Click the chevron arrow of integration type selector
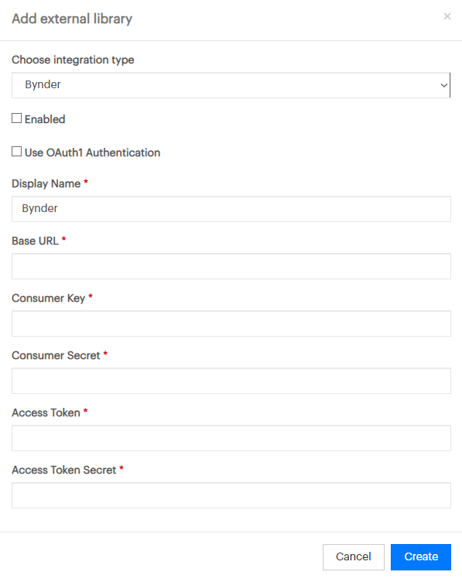 click(444, 85)
